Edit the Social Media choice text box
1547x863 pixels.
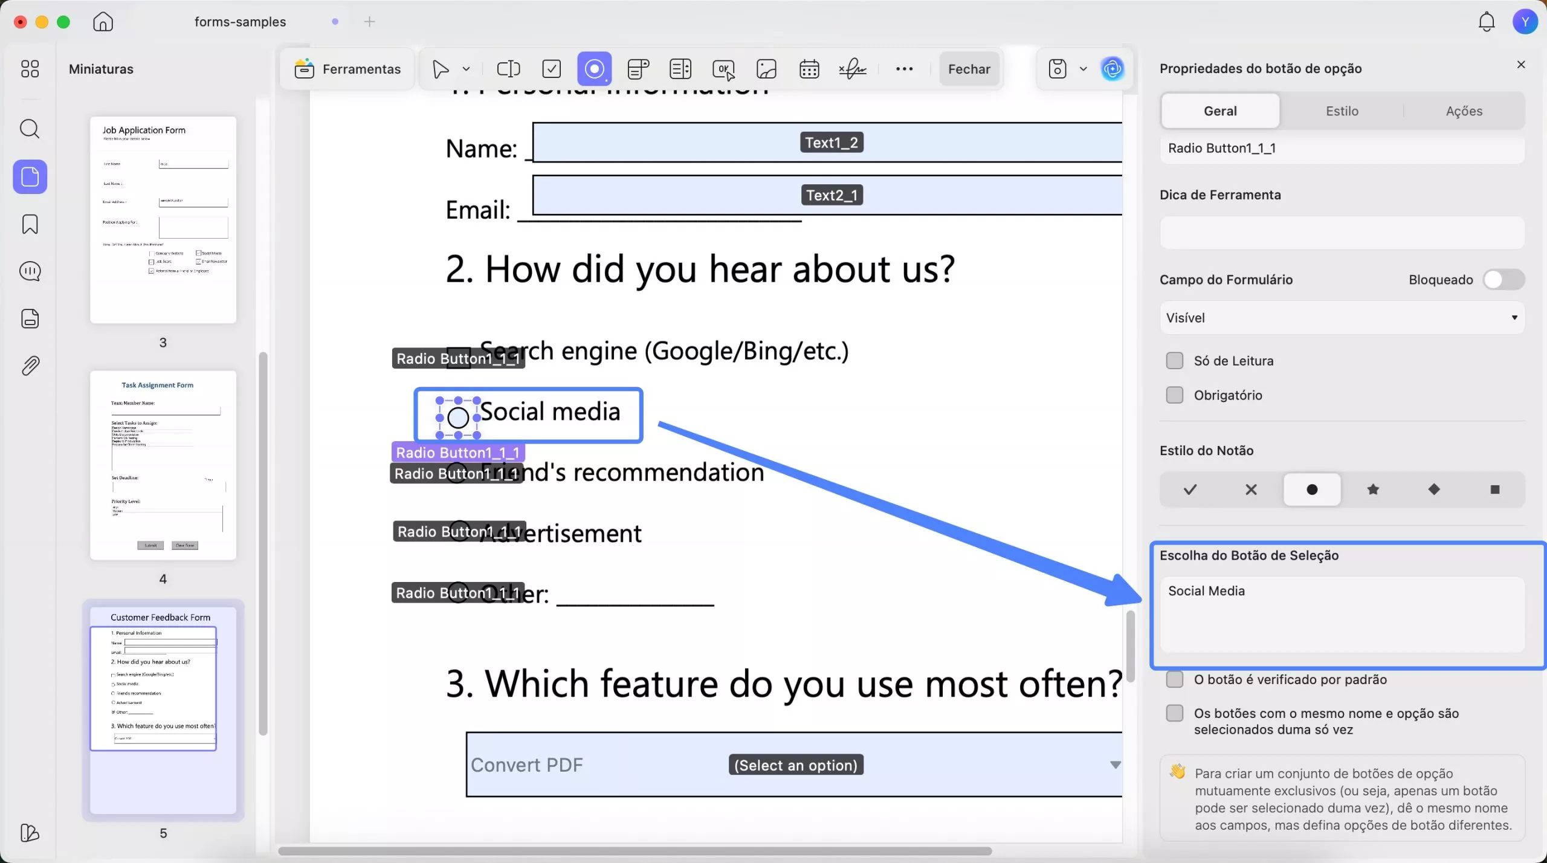coord(1342,614)
